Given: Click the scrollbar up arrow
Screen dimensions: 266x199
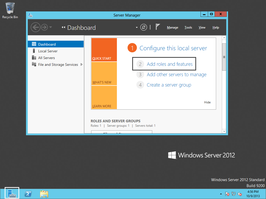Looking at the screenshot, I should click(224, 38).
